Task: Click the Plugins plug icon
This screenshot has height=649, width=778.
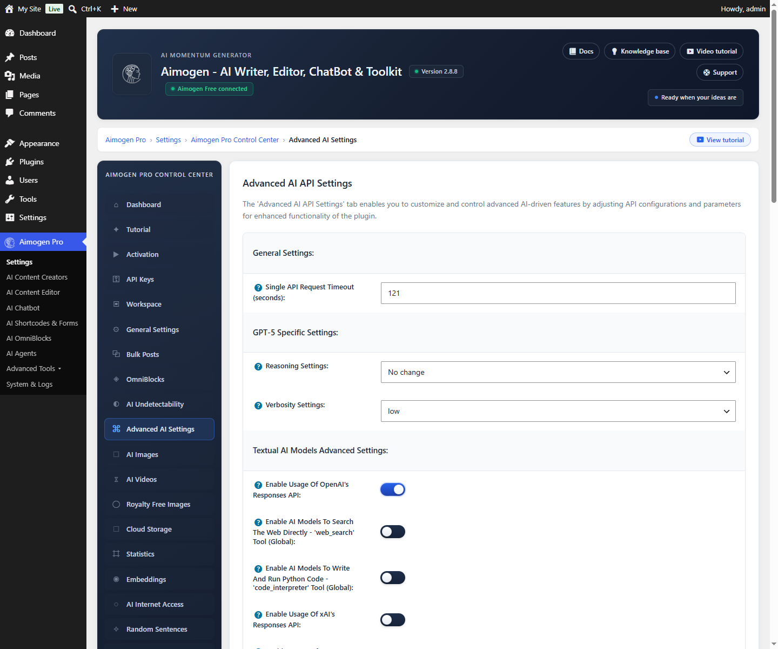Action: point(10,162)
